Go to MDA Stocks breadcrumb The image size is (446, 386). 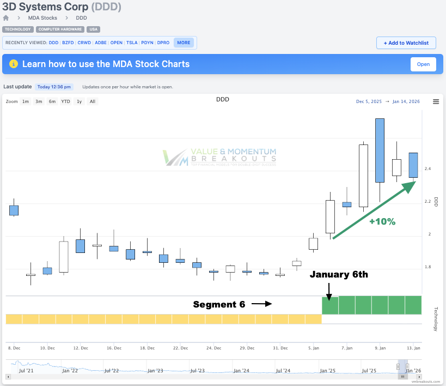pyautogui.click(x=42, y=18)
